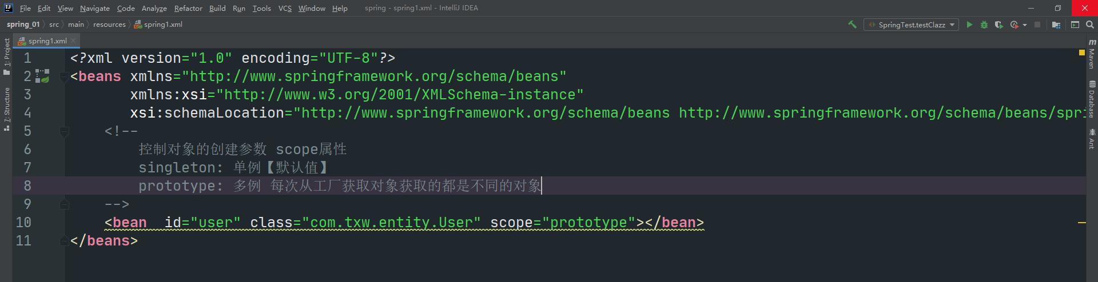Collapse the comment fold on line 5
The image size is (1098, 282).
(65, 131)
